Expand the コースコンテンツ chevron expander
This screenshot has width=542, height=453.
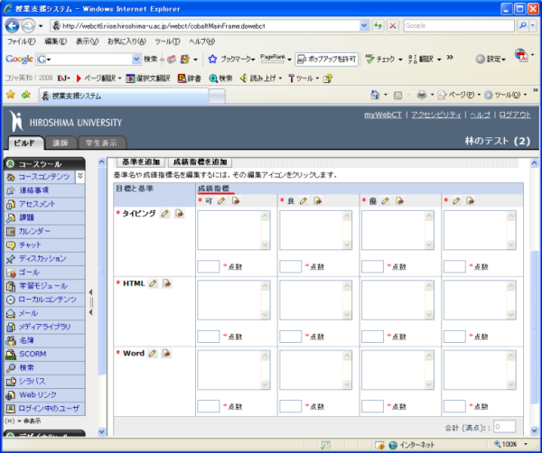pos(80,176)
